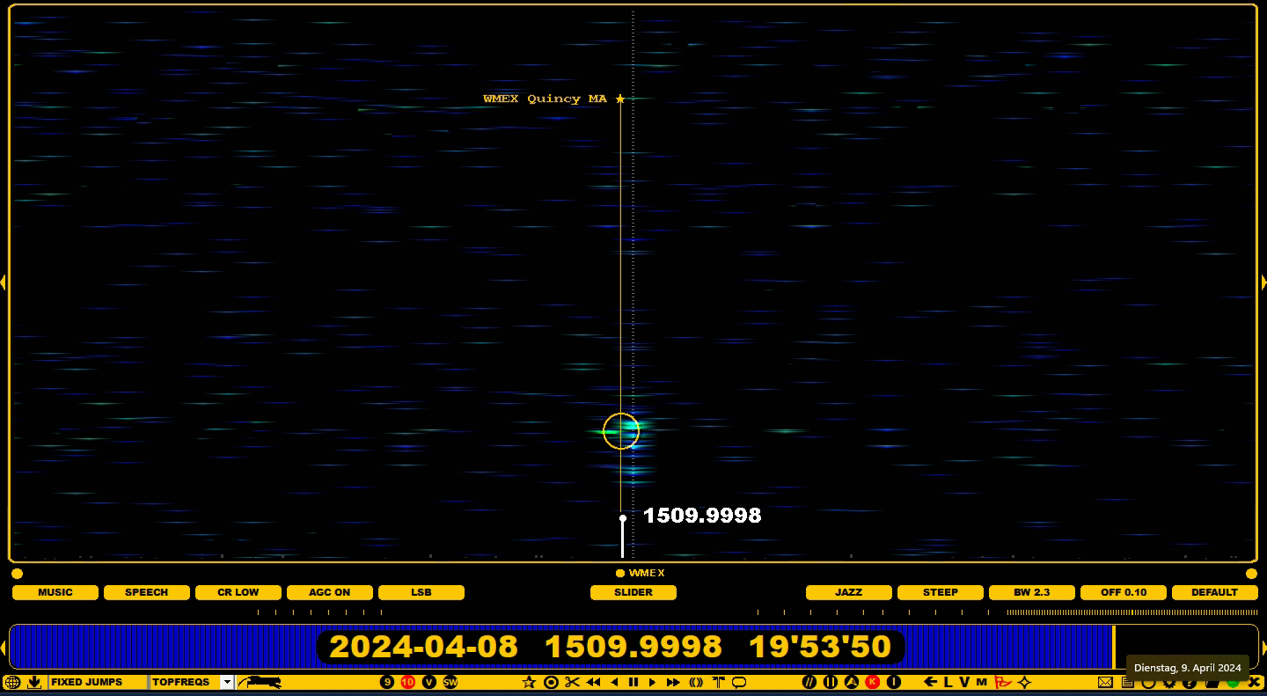Toggle the CR LOW setting

point(238,592)
